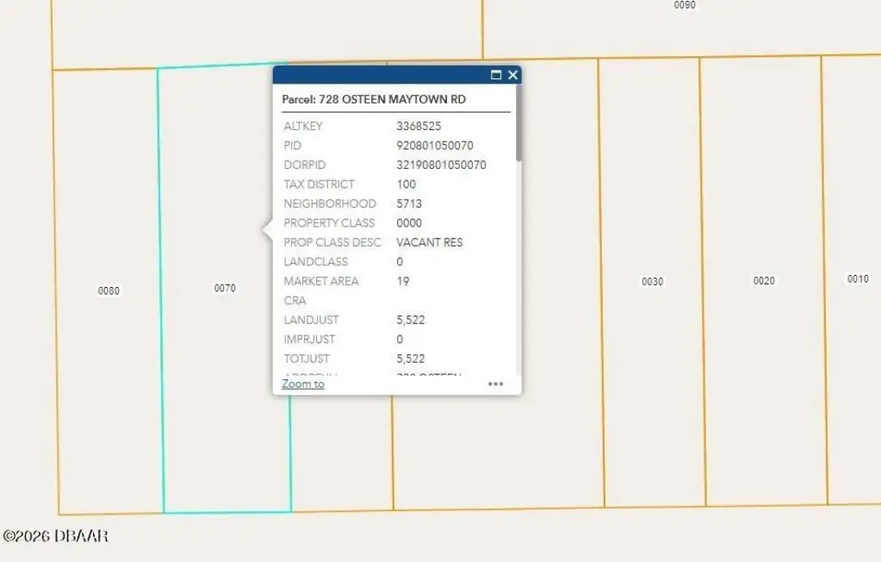This screenshot has height=562, width=881.
Task: Select parcel 0090 at the top
Action: click(x=685, y=5)
